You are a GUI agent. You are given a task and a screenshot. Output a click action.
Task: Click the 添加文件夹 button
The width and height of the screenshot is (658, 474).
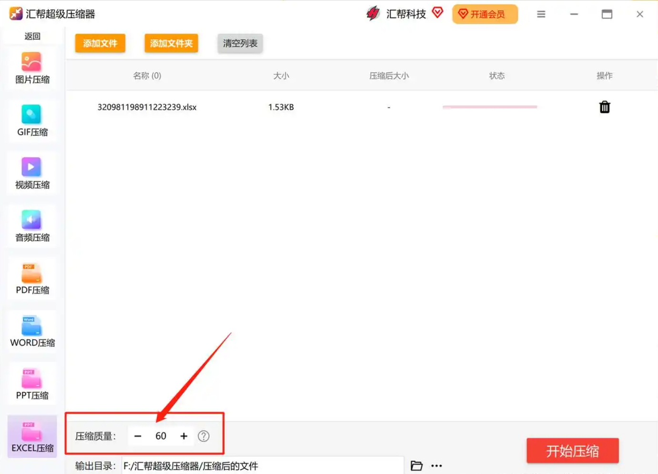coord(171,43)
